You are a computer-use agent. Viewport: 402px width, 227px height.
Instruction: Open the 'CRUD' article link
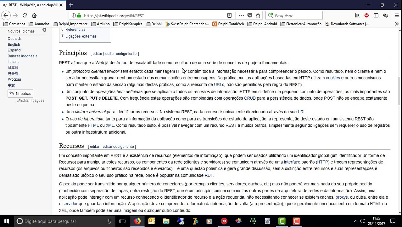(250, 98)
